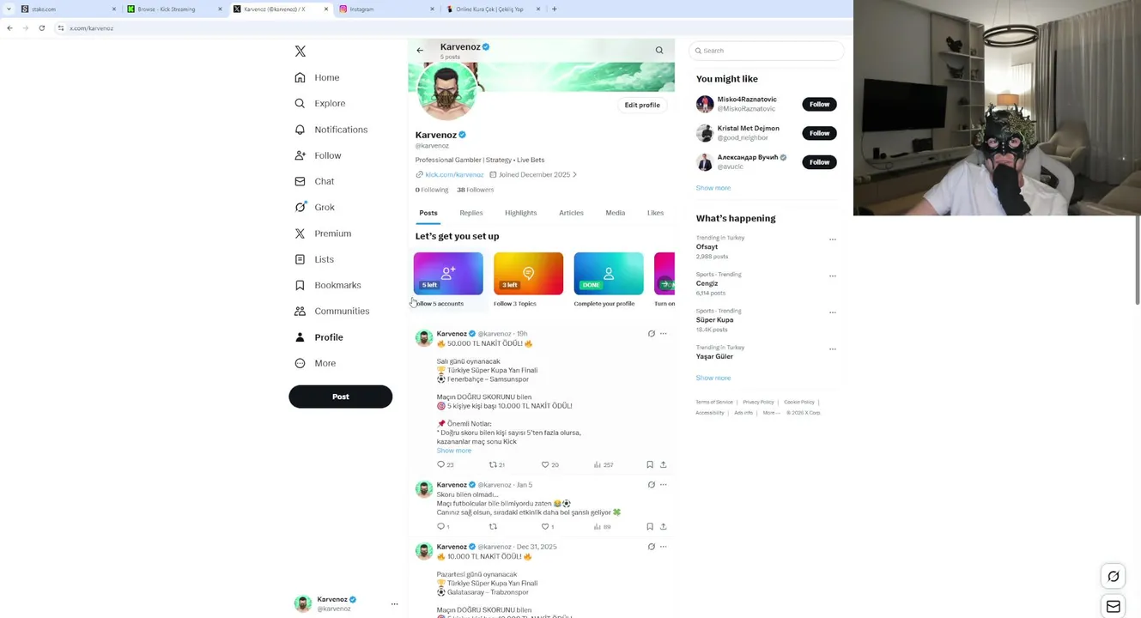Open Explore from the sidebar

(320, 103)
